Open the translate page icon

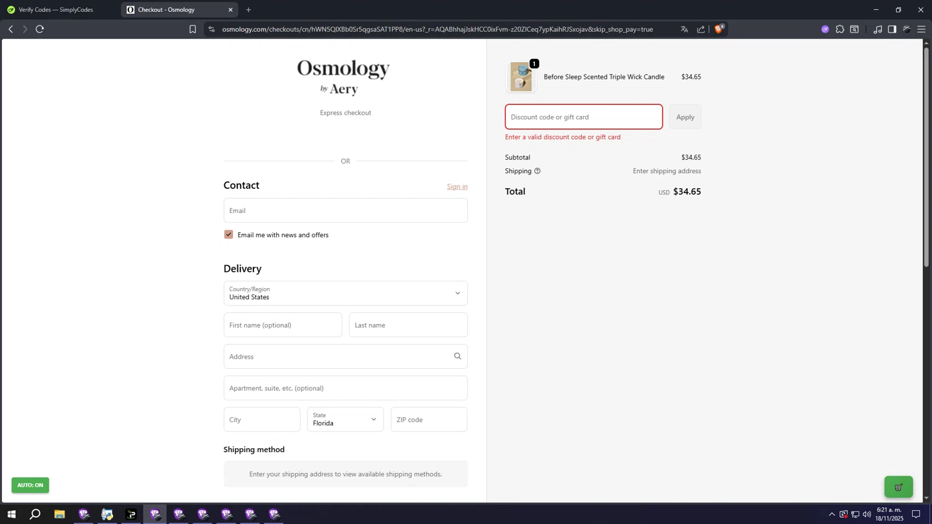point(684,29)
